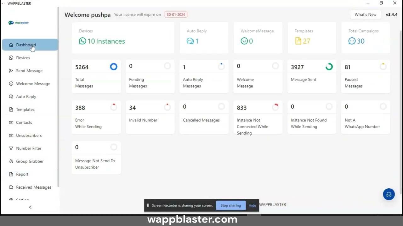Click the Cancelled Messages card
The image size is (403, 226).
tap(204, 117)
